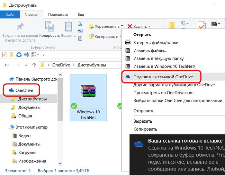This screenshot has height=175, width=225.
Task: Select the Windows 10 TechNet archive file
Action: 88,98
